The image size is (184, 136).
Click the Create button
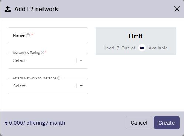click(x=167, y=123)
